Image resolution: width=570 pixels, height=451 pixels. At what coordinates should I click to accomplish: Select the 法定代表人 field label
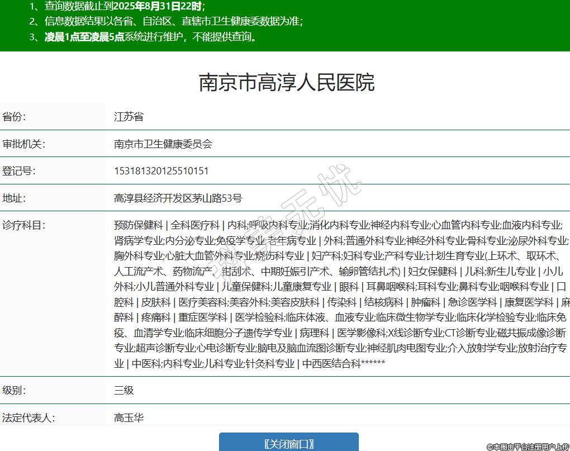click(x=28, y=417)
